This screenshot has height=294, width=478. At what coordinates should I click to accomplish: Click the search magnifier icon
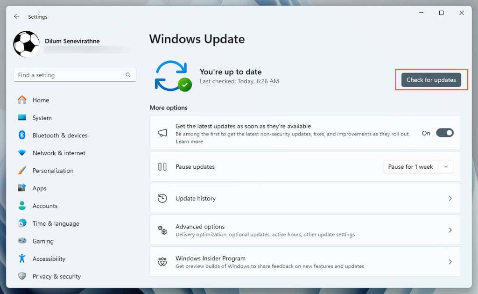point(128,75)
